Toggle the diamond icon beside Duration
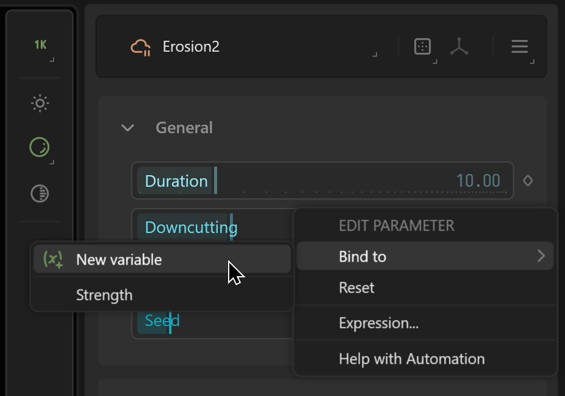 [528, 181]
